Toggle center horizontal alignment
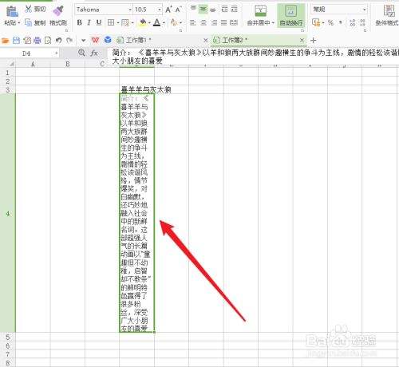This screenshot has height=367, width=399. click(203, 23)
